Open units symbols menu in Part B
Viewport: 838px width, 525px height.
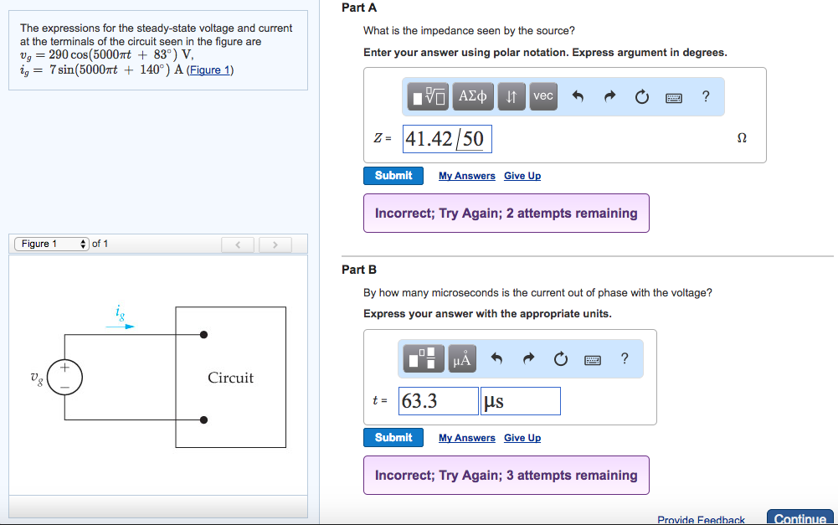pyautogui.click(x=463, y=359)
